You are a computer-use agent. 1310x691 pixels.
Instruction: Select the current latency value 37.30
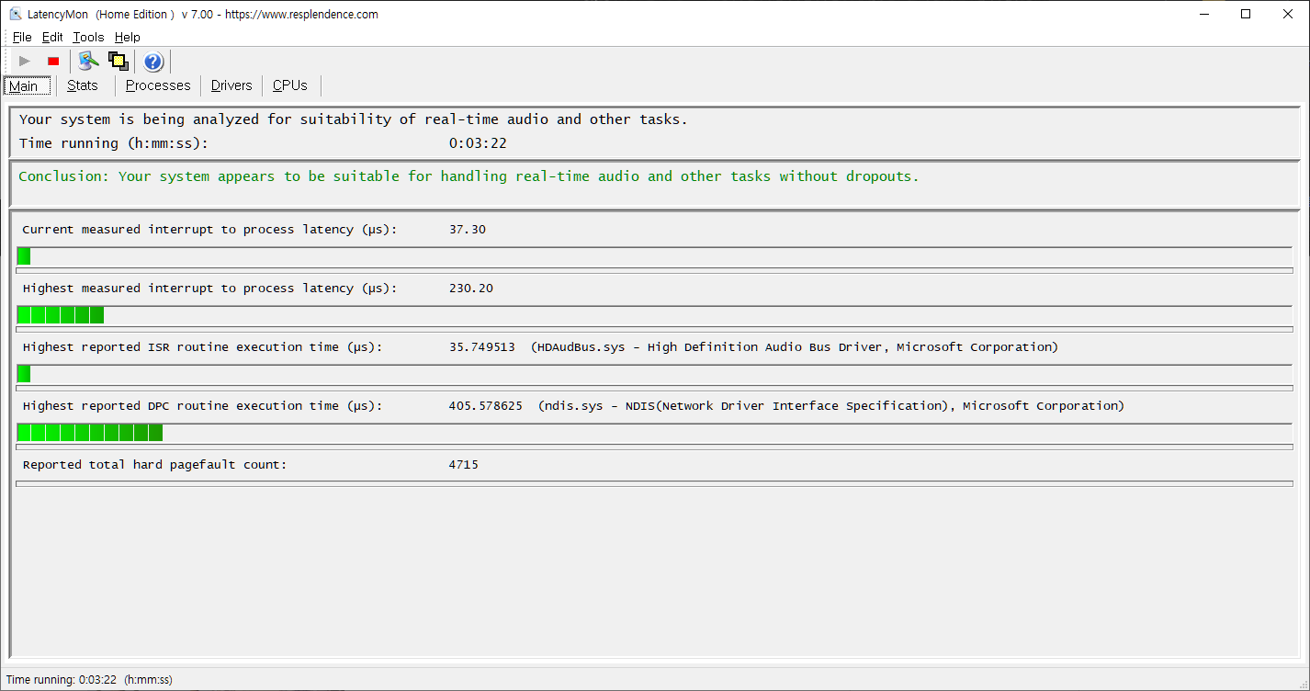click(x=468, y=230)
